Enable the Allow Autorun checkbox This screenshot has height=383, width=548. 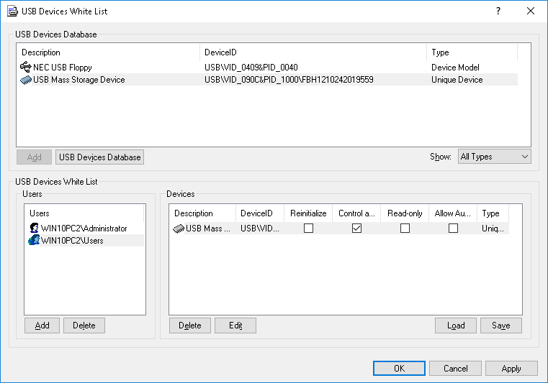pyautogui.click(x=453, y=229)
